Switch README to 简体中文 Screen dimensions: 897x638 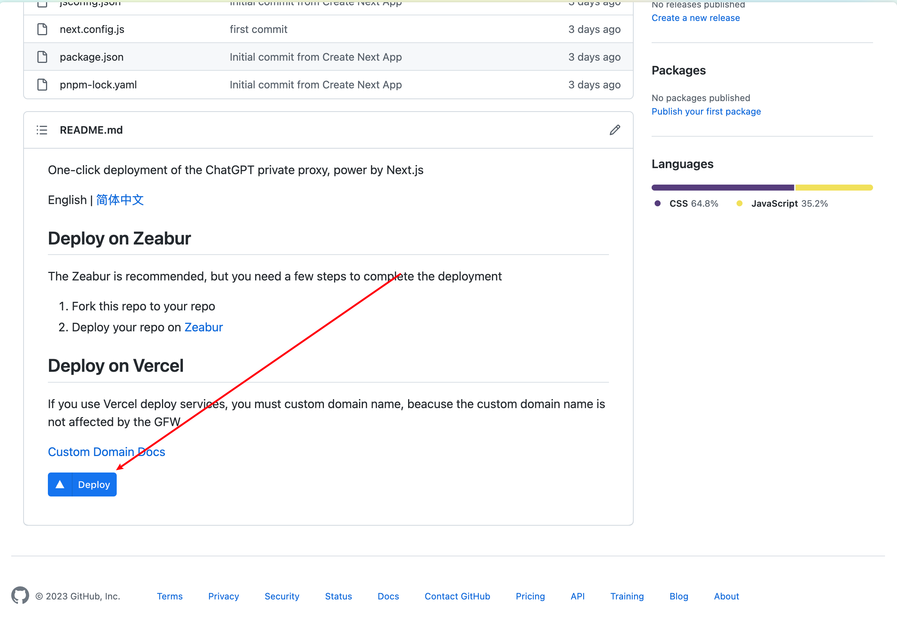(120, 200)
